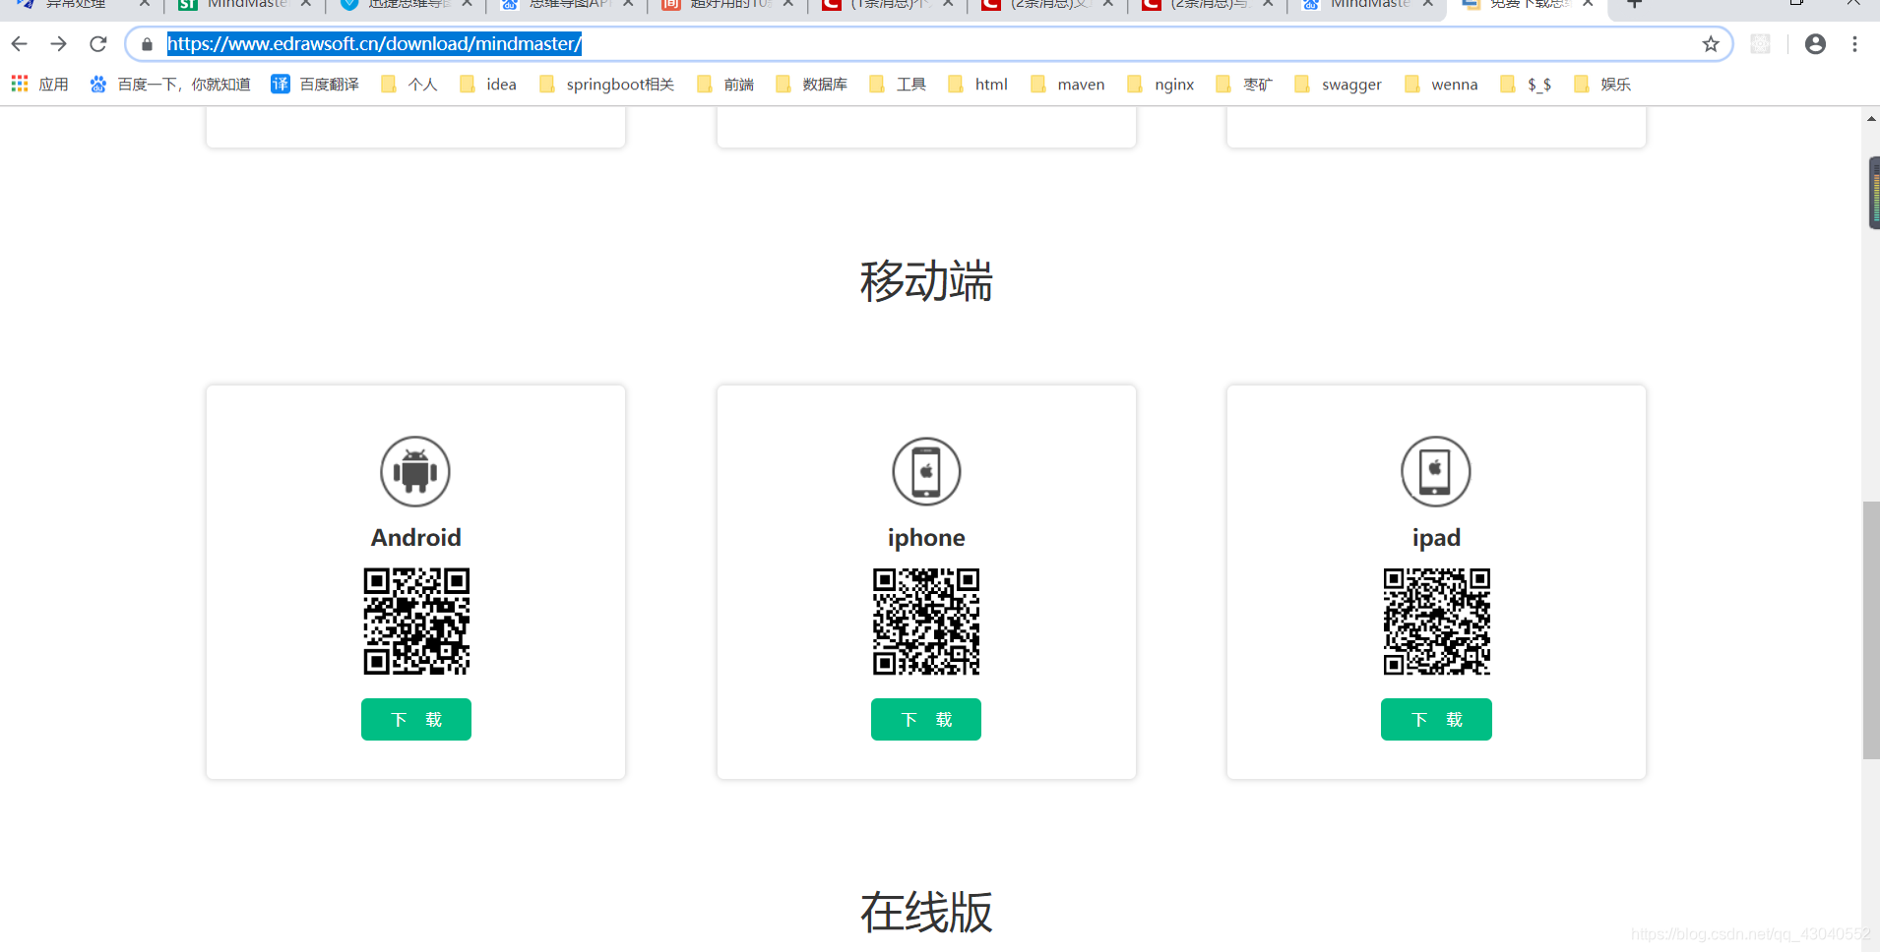
Task: Open the wenna bookmark folder
Action: [1442, 85]
